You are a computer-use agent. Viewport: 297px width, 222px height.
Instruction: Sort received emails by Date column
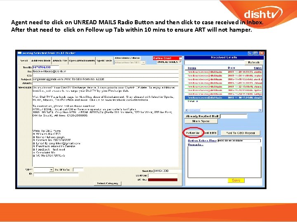click(231, 68)
